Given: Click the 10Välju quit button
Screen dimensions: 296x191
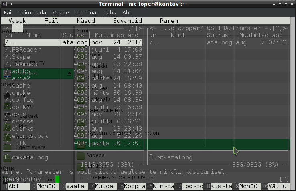Looking at the screenshot, I should click(276, 186).
